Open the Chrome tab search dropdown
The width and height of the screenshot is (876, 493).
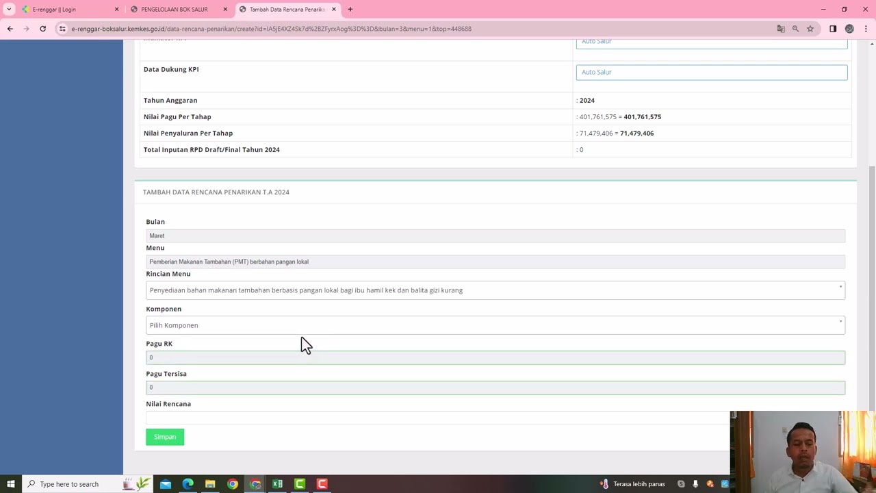click(9, 10)
